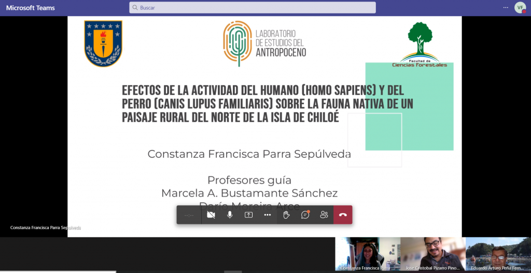Select Constanza Francisca Parra video thumbnail
The width and height of the screenshot is (531, 273).
click(368, 254)
